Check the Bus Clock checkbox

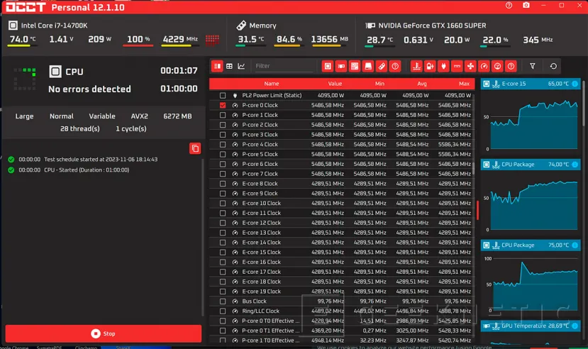(223, 301)
